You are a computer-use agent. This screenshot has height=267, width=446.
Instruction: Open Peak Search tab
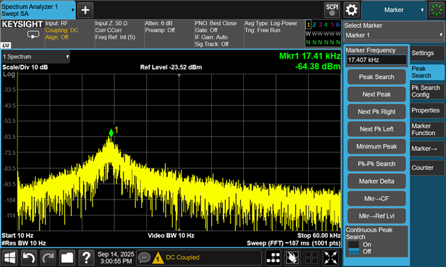[x=427, y=72]
